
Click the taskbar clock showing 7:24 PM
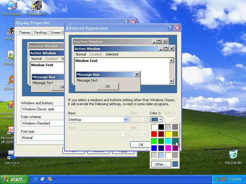(235, 179)
